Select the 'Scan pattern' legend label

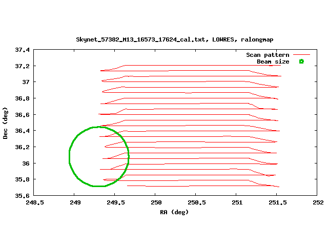tap(268, 55)
